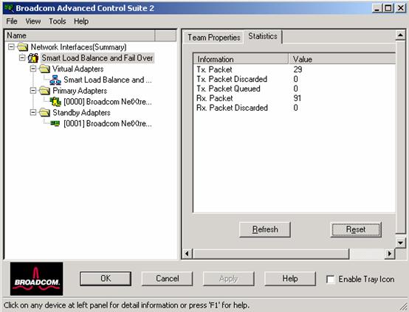The height and width of the screenshot is (312, 409).
Task: Collapse the Primary Adapters branch
Action: pyautogui.click(x=33, y=91)
